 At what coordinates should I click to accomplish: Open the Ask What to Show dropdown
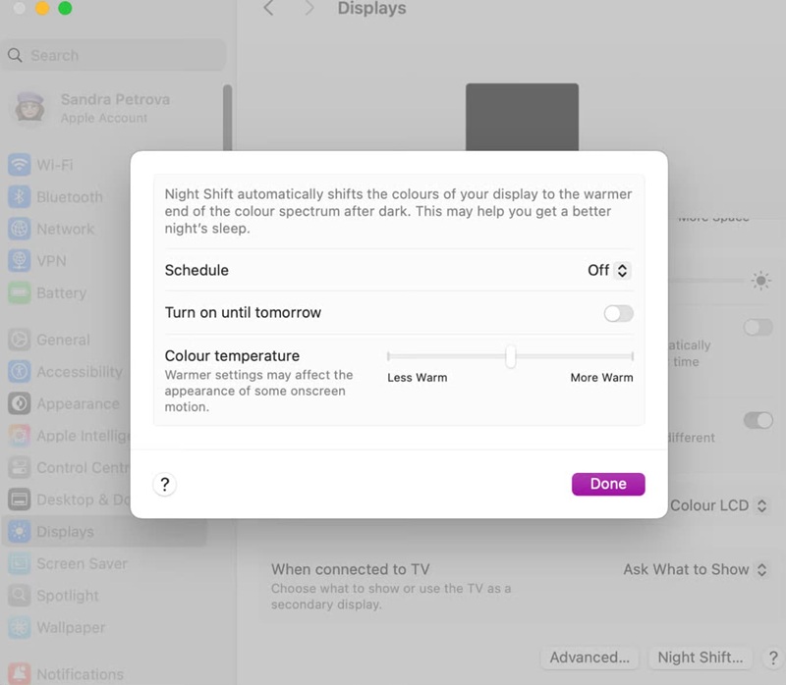click(x=696, y=569)
